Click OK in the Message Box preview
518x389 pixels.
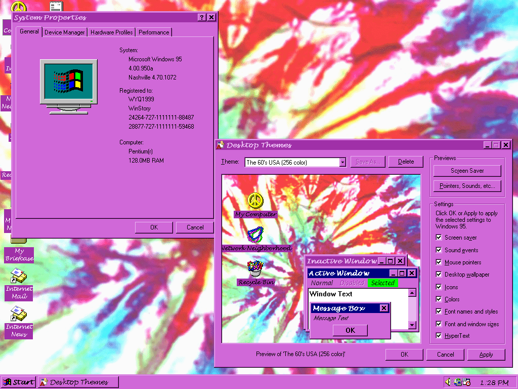click(350, 330)
